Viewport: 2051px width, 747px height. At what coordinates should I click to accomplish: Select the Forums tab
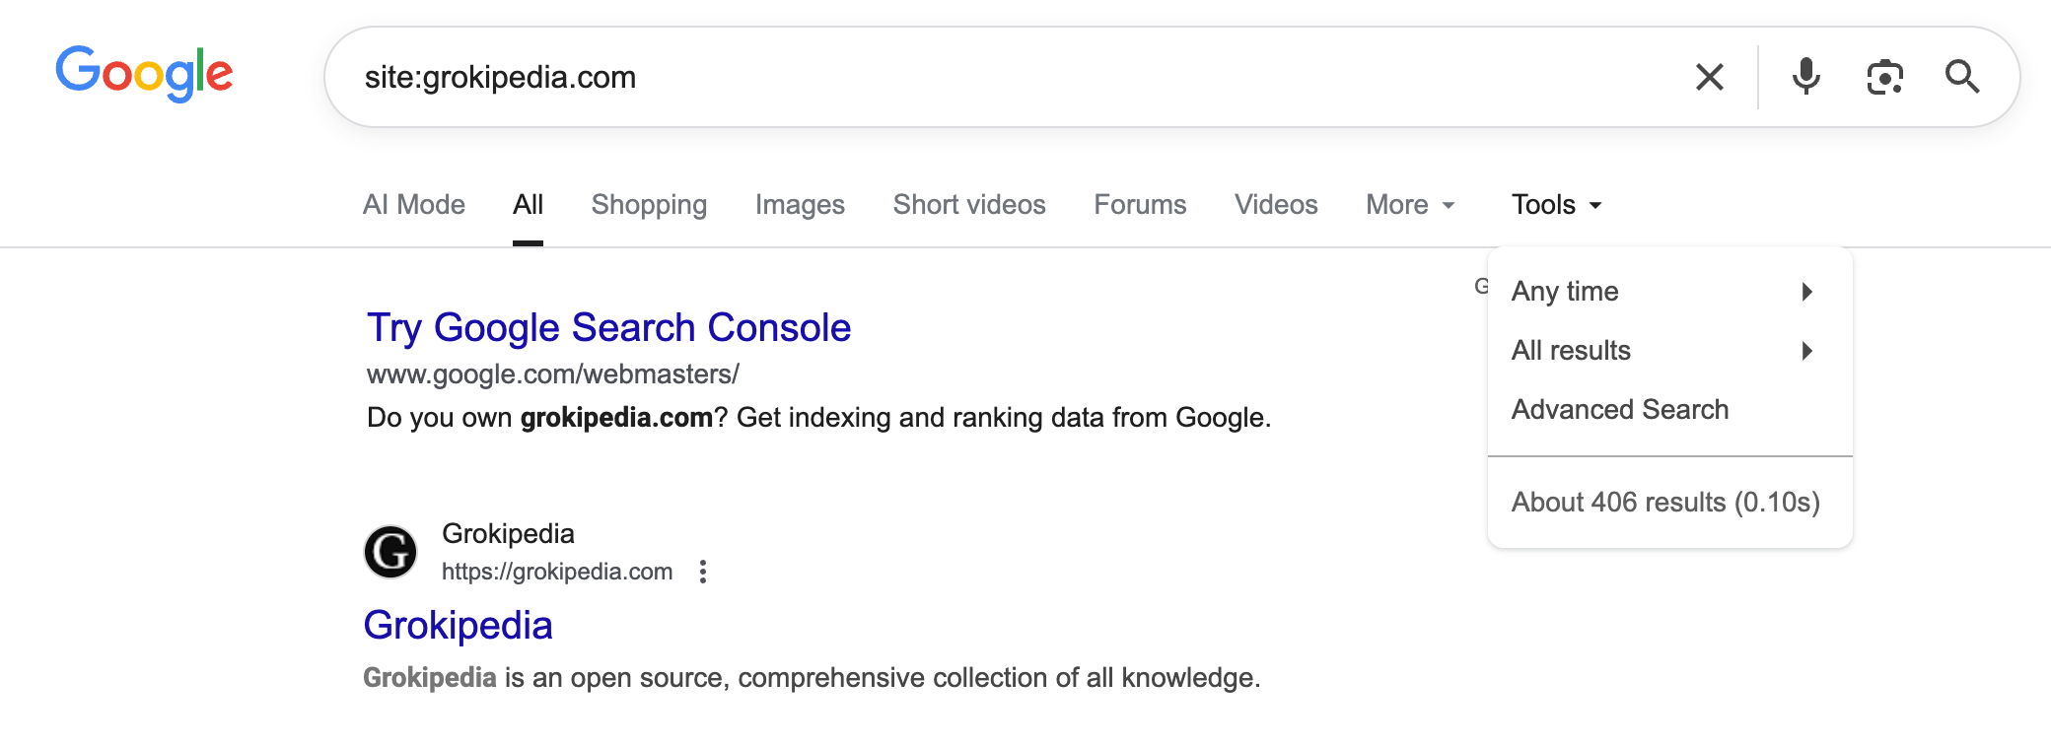click(x=1140, y=205)
